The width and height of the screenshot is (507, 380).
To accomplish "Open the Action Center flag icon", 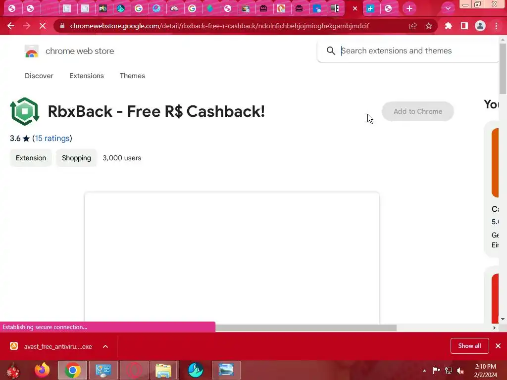I will pos(436,370).
